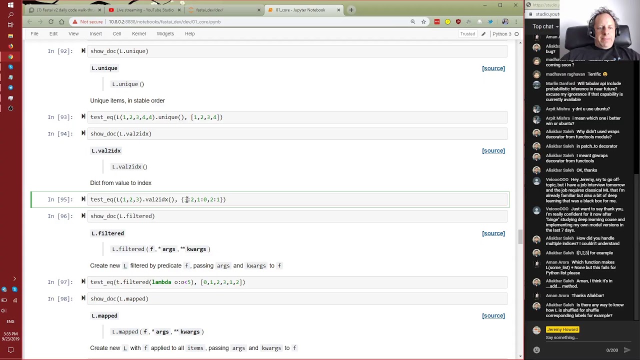Switch to fastai_dev/dev/ tab

224,10
